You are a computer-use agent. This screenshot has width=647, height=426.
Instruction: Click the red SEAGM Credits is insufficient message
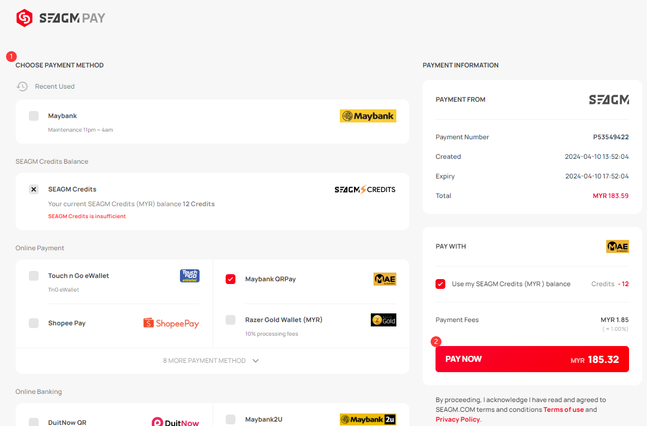click(87, 217)
